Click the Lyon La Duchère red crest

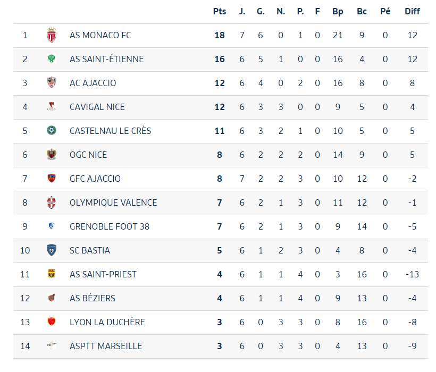pyautogui.click(x=52, y=322)
